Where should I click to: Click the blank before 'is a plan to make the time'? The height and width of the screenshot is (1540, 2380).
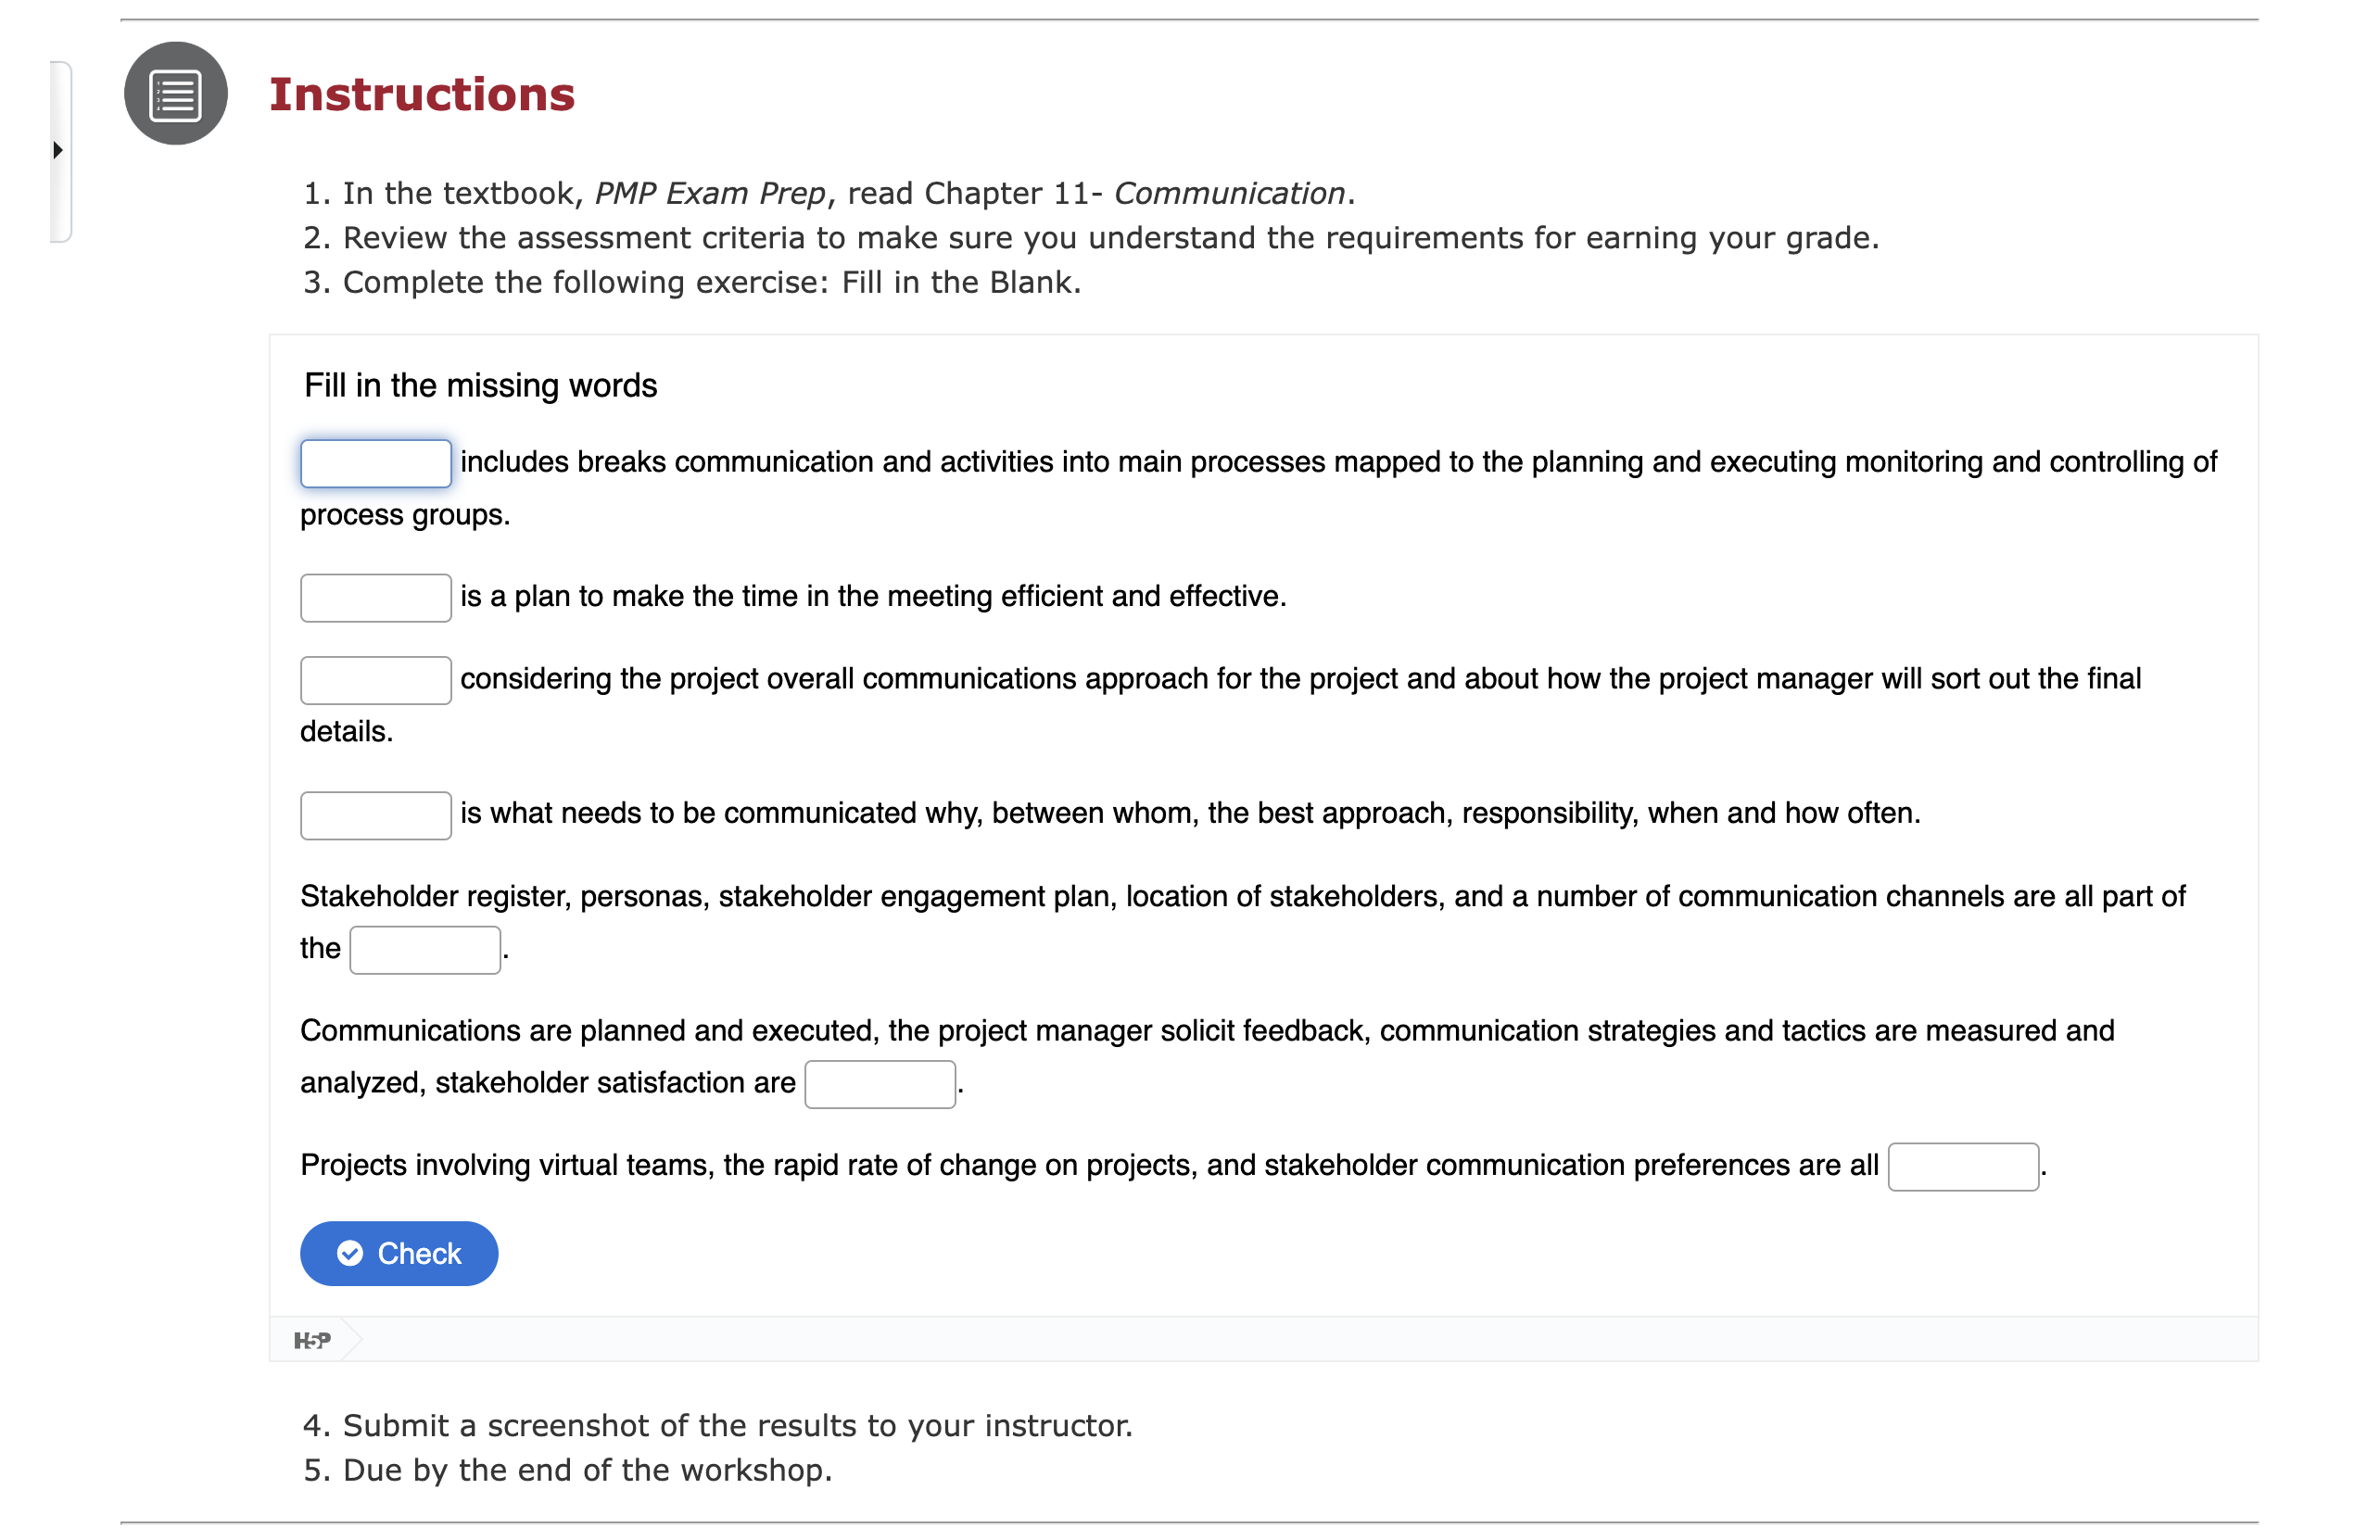375,597
